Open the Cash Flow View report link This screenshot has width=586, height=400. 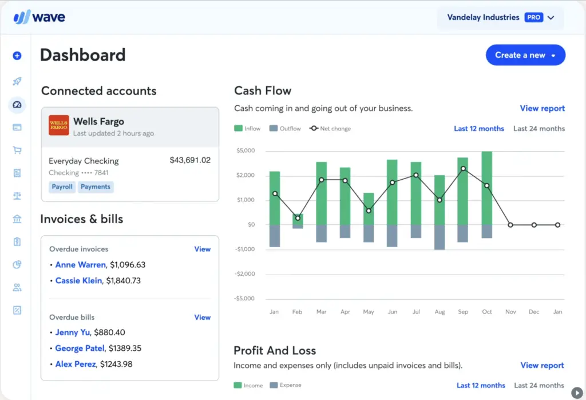coord(542,108)
